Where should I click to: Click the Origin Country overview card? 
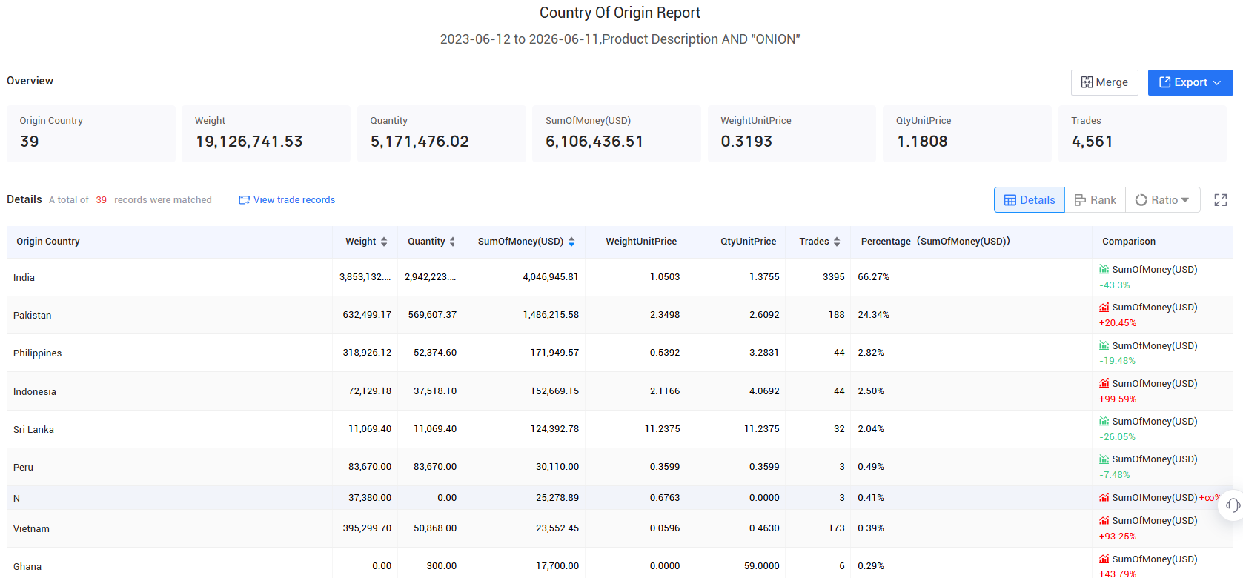point(91,133)
